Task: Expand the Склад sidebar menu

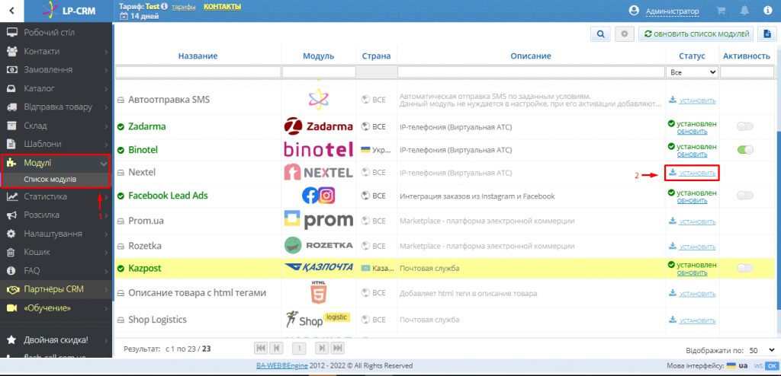Action: (x=56, y=126)
